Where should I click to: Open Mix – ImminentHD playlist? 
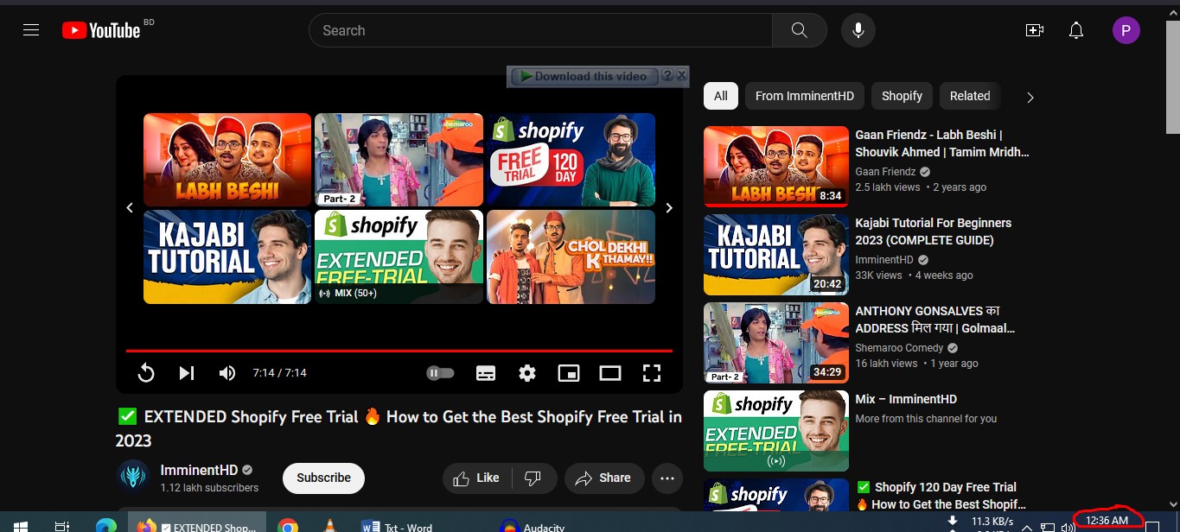click(x=906, y=399)
